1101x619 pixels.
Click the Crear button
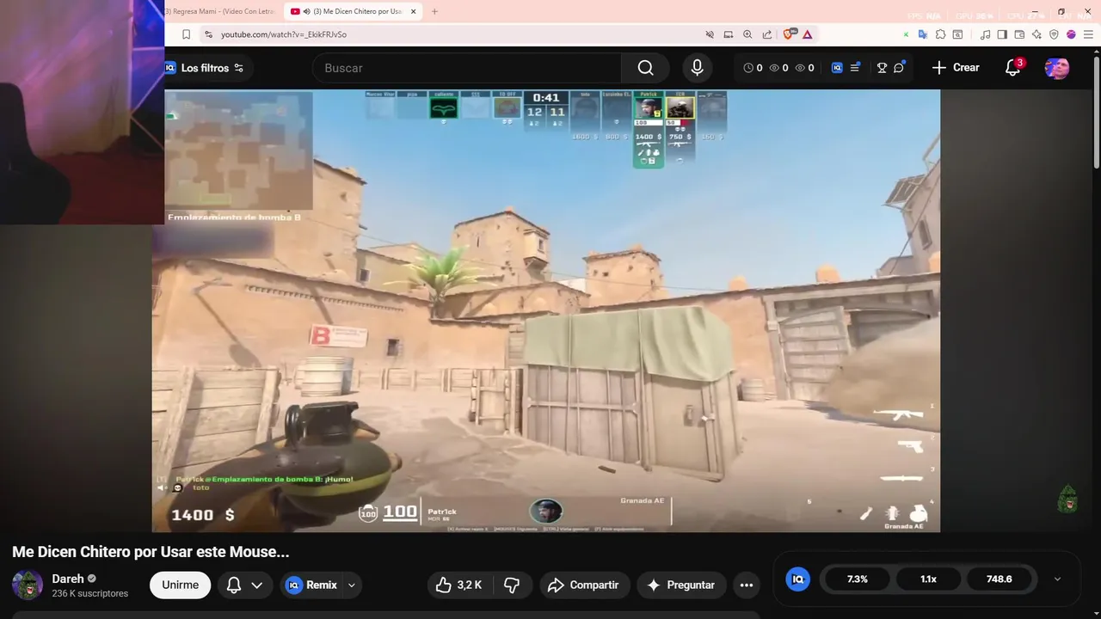tap(956, 67)
